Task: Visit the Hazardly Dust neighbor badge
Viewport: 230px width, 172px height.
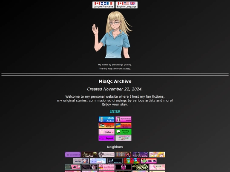Action: pos(140,167)
